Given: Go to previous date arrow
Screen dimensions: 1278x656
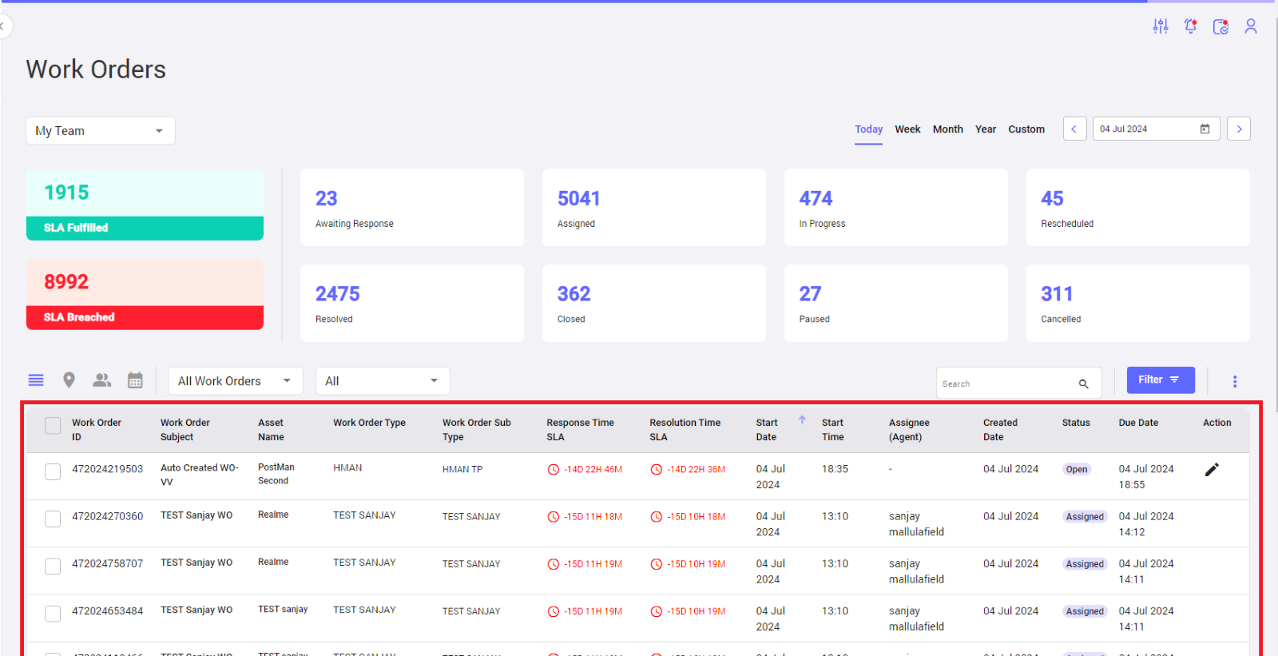Looking at the screenshot, I should point(1074,129).
